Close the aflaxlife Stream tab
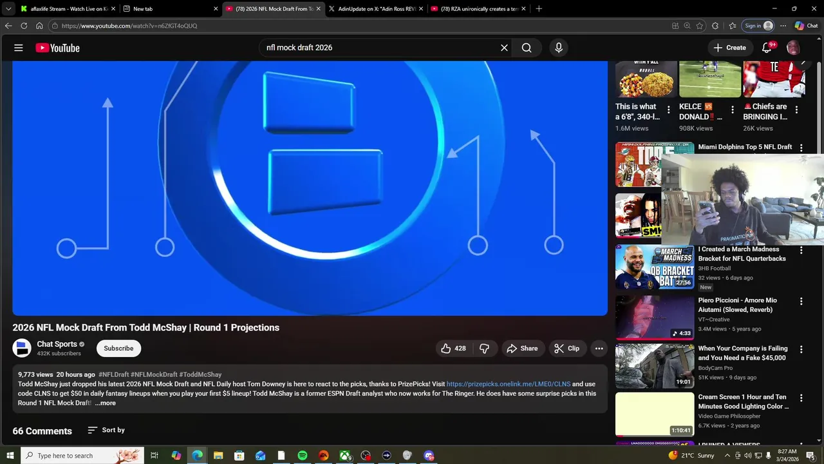This screenshot has width=824, height=464. pos(113,9)
